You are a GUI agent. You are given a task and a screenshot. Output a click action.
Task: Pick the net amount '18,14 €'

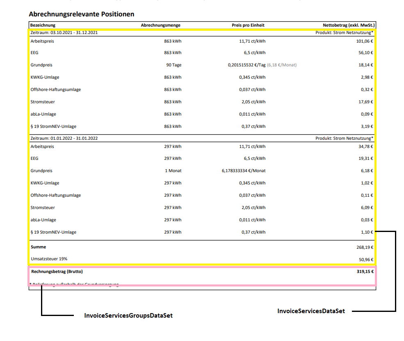pyautogui.click(x=366, y=65)
